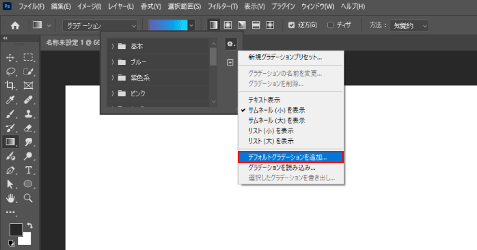
Task: Select the Quick Selection tool
Action: (x=28, y=72)
